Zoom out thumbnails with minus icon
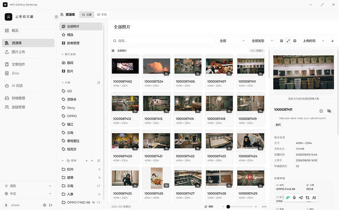339x210 pixels. pos(223,207)
